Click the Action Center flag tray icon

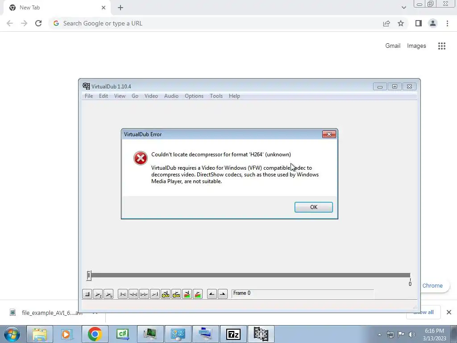[401, 335]
